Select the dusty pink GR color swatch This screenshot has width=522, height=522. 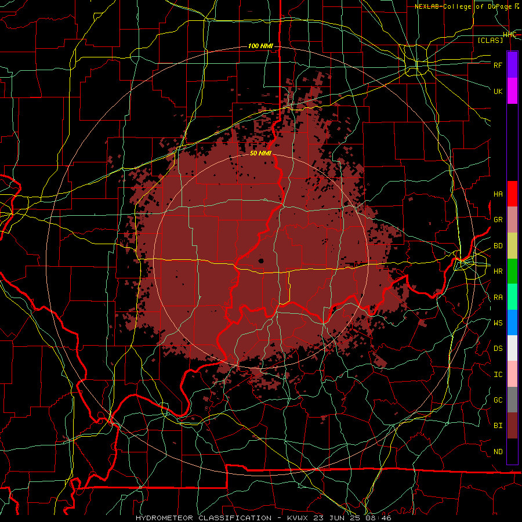pyautogui.click(x=512, y=220)
